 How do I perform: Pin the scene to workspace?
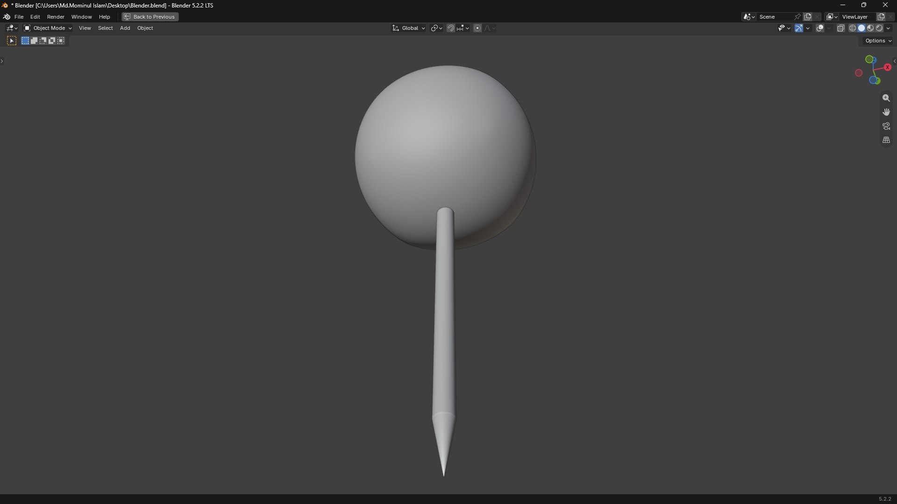[797, 17]
